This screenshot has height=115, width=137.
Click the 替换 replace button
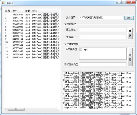click(130, 34)
